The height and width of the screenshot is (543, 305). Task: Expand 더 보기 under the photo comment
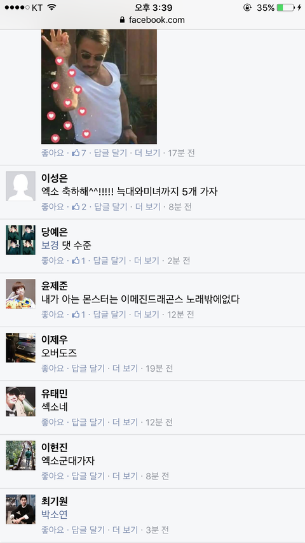(x=147, y=153)
